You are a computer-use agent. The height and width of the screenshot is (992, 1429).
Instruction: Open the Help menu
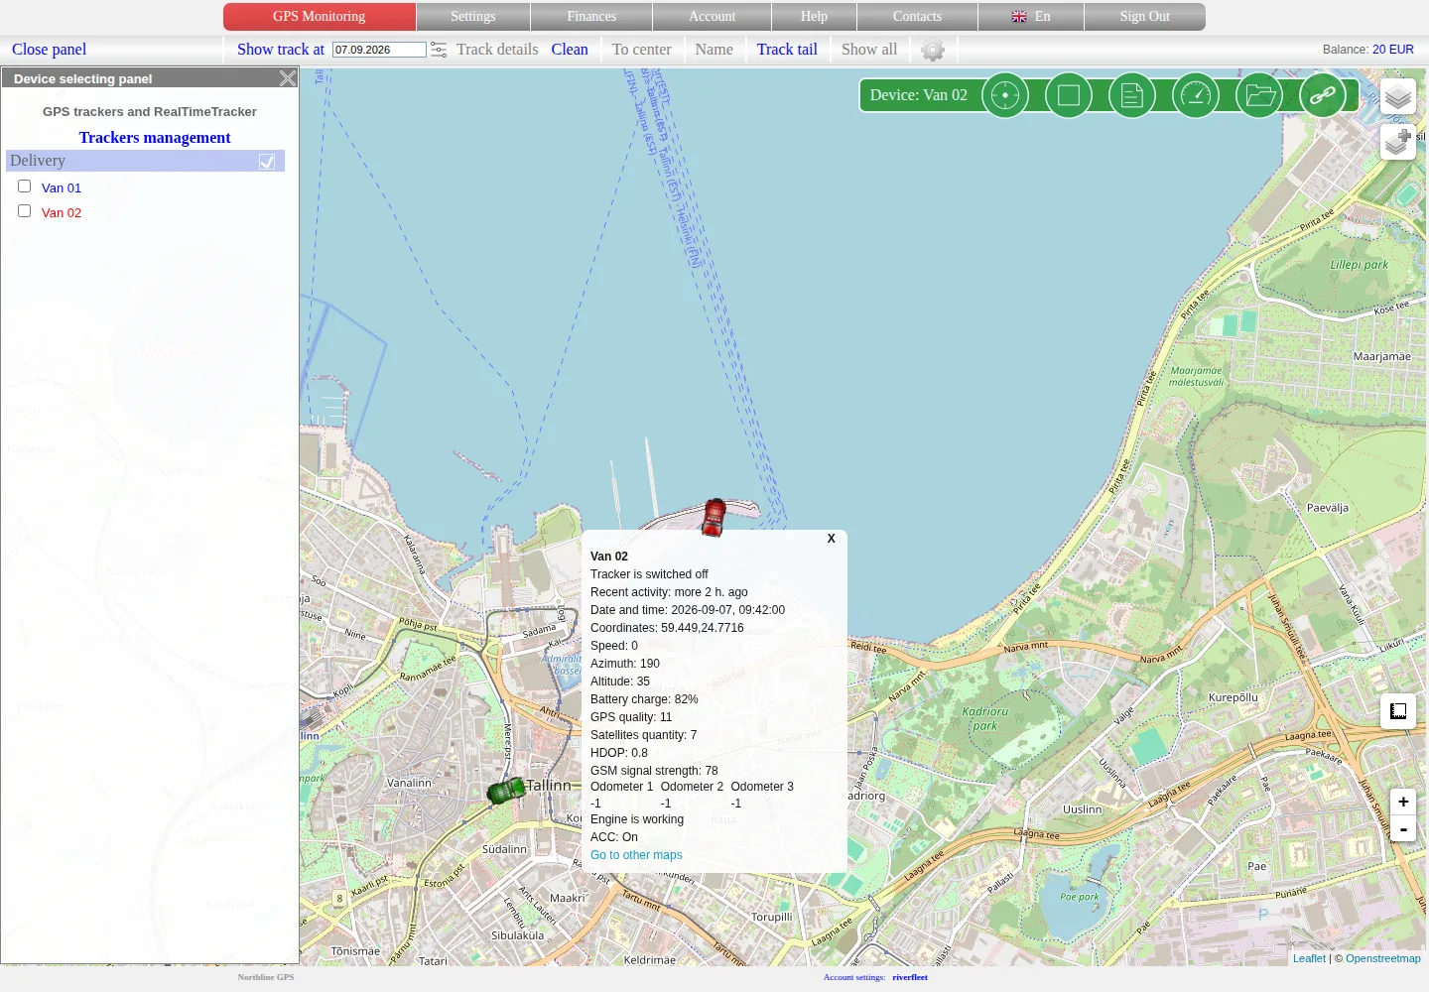point(814,17)
